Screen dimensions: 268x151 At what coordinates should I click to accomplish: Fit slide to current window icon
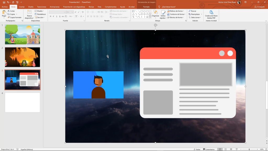coord(266,149)
